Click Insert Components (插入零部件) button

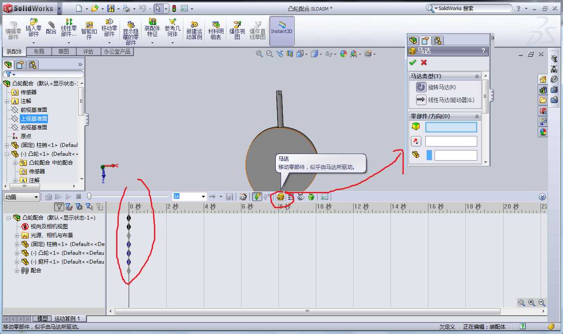click(x=33, y=31)
